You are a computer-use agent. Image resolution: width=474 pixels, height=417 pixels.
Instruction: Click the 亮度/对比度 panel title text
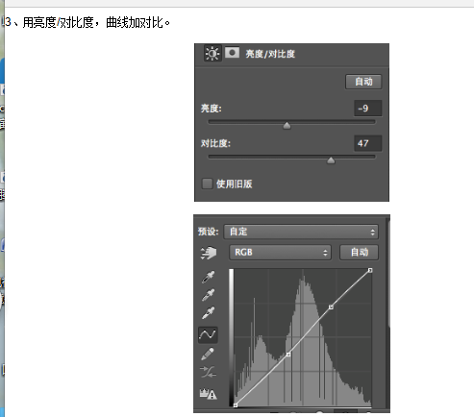[x=270, y=54]
